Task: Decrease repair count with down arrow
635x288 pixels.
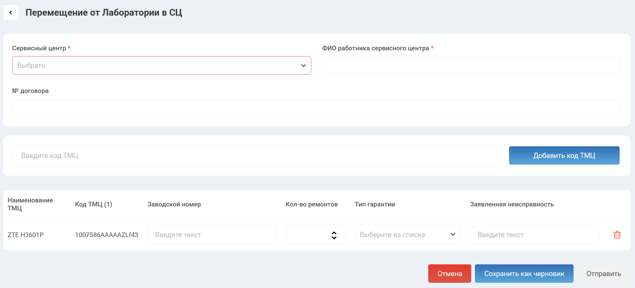Action: click(334, 237)
